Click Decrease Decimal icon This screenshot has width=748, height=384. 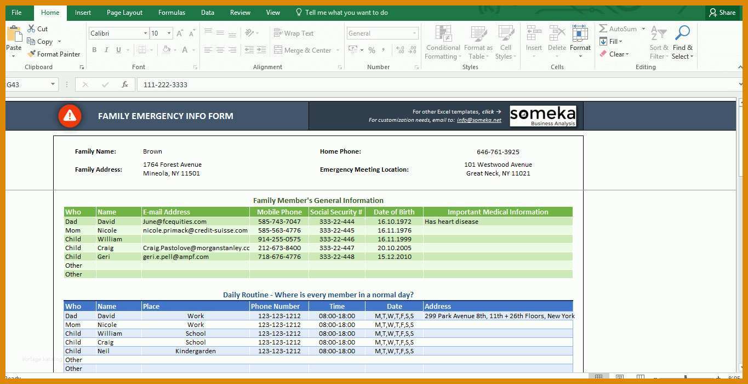pyautogui.click(x=413, y=50)
